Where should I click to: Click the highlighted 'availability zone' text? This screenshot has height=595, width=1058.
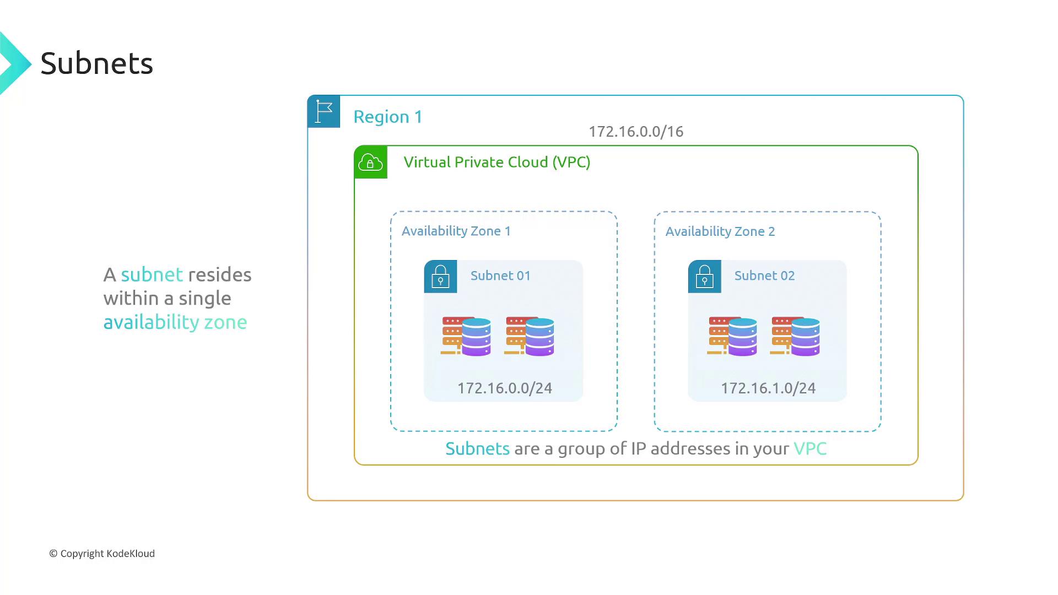[x=175, y=322]
